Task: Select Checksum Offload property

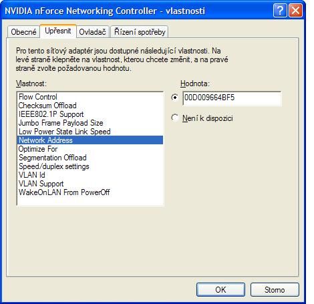Action: 90,106
